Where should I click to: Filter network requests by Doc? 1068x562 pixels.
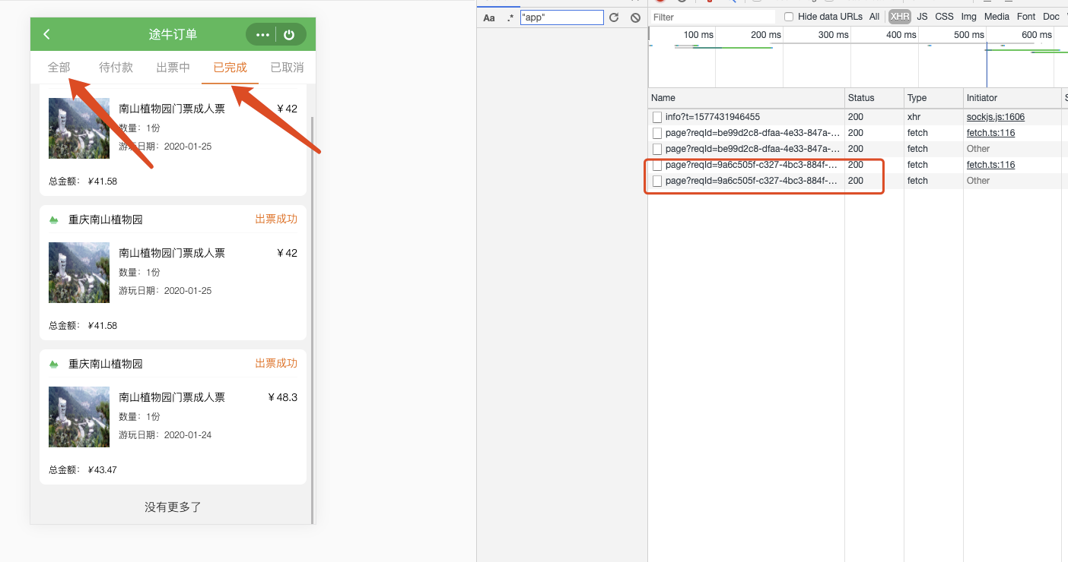pos(1051,17)
